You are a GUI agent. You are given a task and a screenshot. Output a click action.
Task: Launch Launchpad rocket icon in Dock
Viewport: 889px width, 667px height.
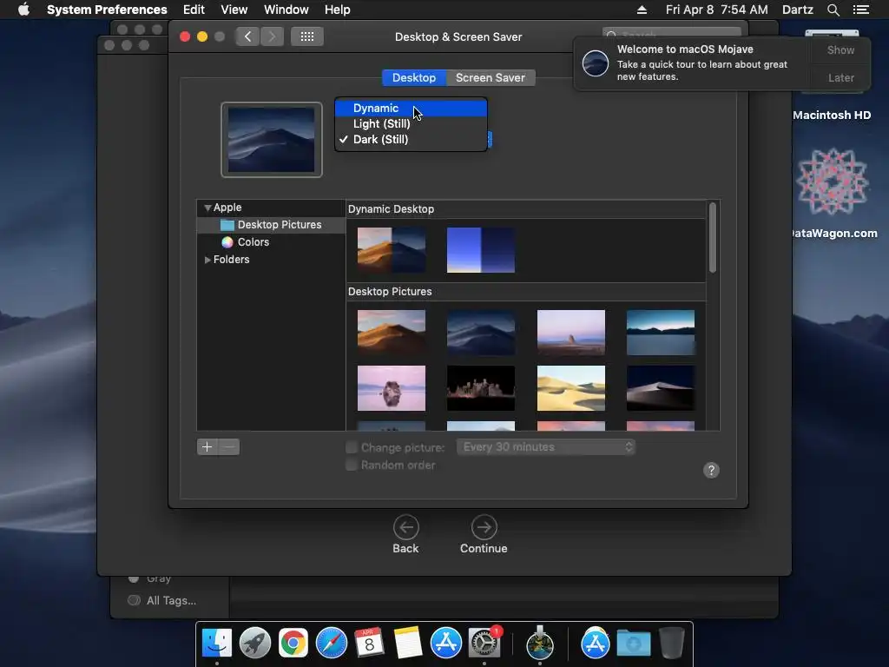coord(255,643)
